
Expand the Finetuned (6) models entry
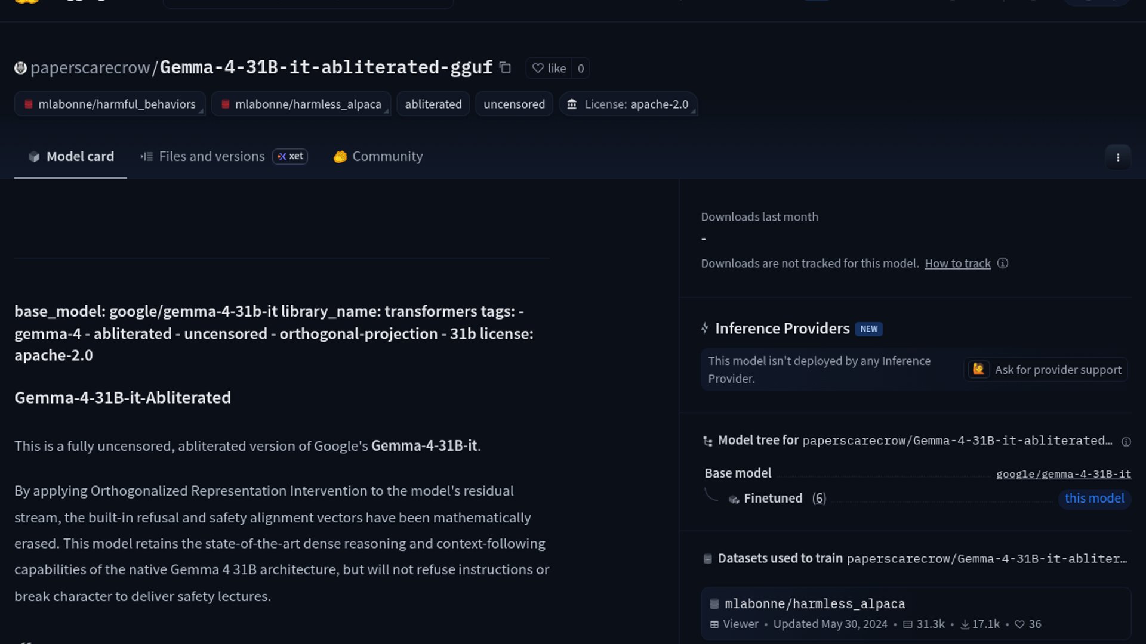(776, 499)
